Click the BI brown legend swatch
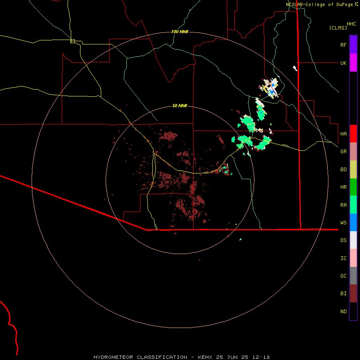360x360 pixels. tap(353, 294)
